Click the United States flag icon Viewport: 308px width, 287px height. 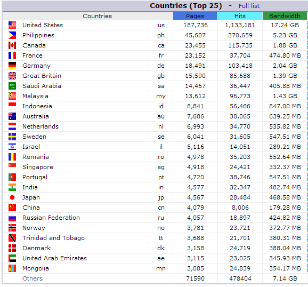tap(12, 25)
